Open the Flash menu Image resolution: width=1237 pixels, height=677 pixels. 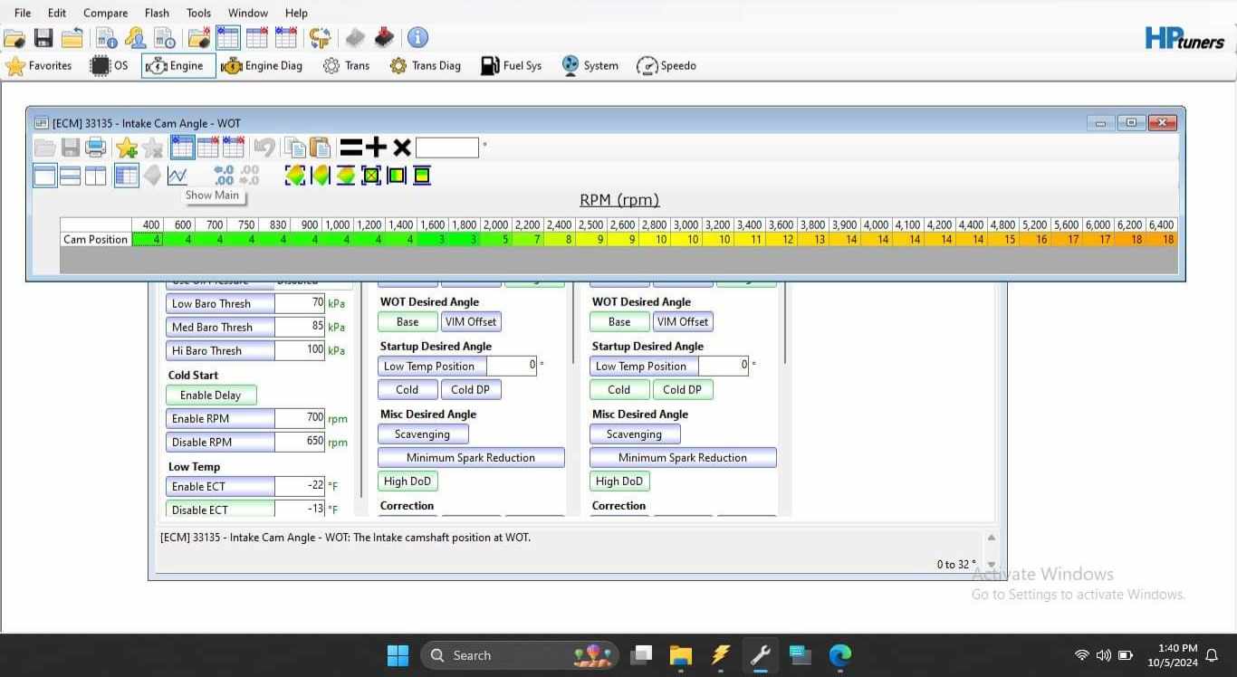pyautogui.click(x=157, y=13)
